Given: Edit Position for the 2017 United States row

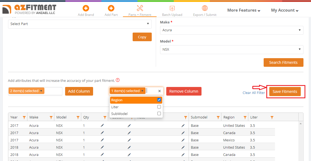Looking at the screenshot, I should 129,125.
